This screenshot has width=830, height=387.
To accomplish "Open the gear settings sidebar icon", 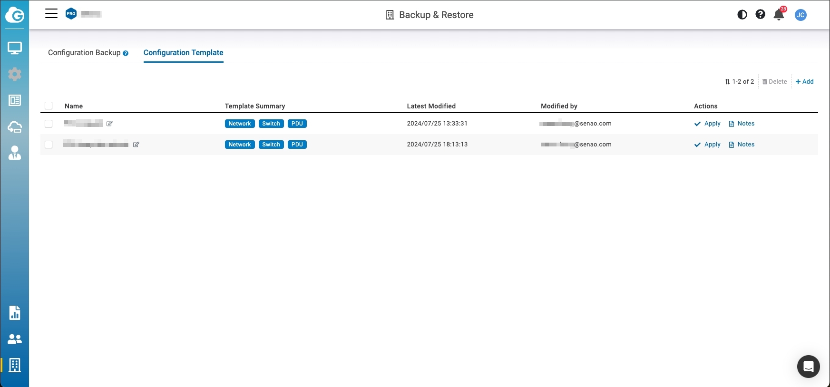I will pyautogui.click(x=15, y=74).
